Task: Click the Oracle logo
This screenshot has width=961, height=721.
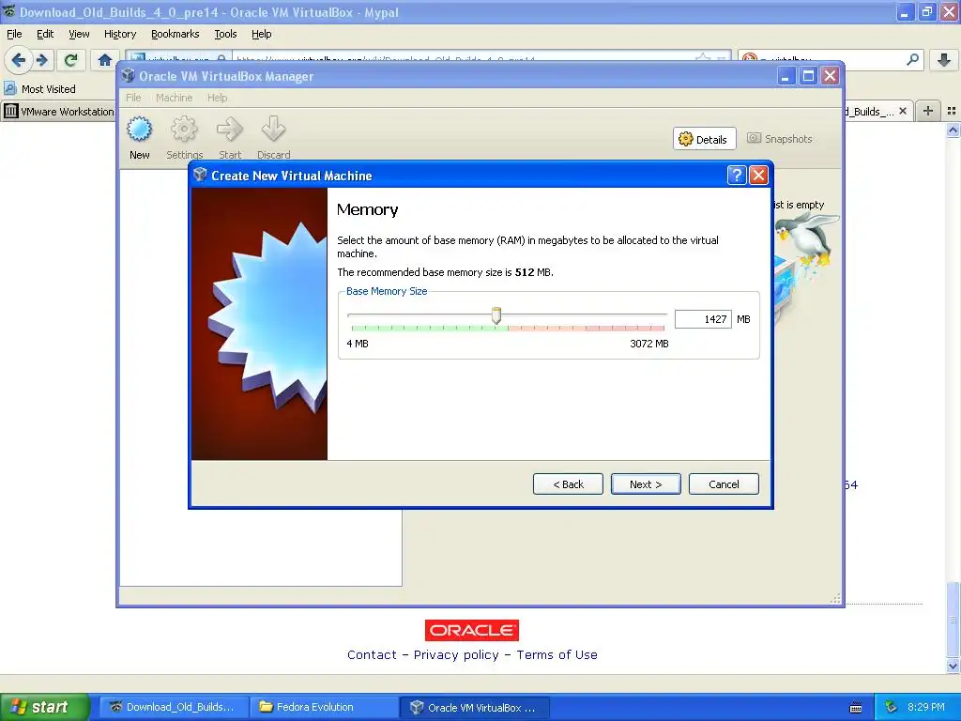Action: [x=472, y=630]
